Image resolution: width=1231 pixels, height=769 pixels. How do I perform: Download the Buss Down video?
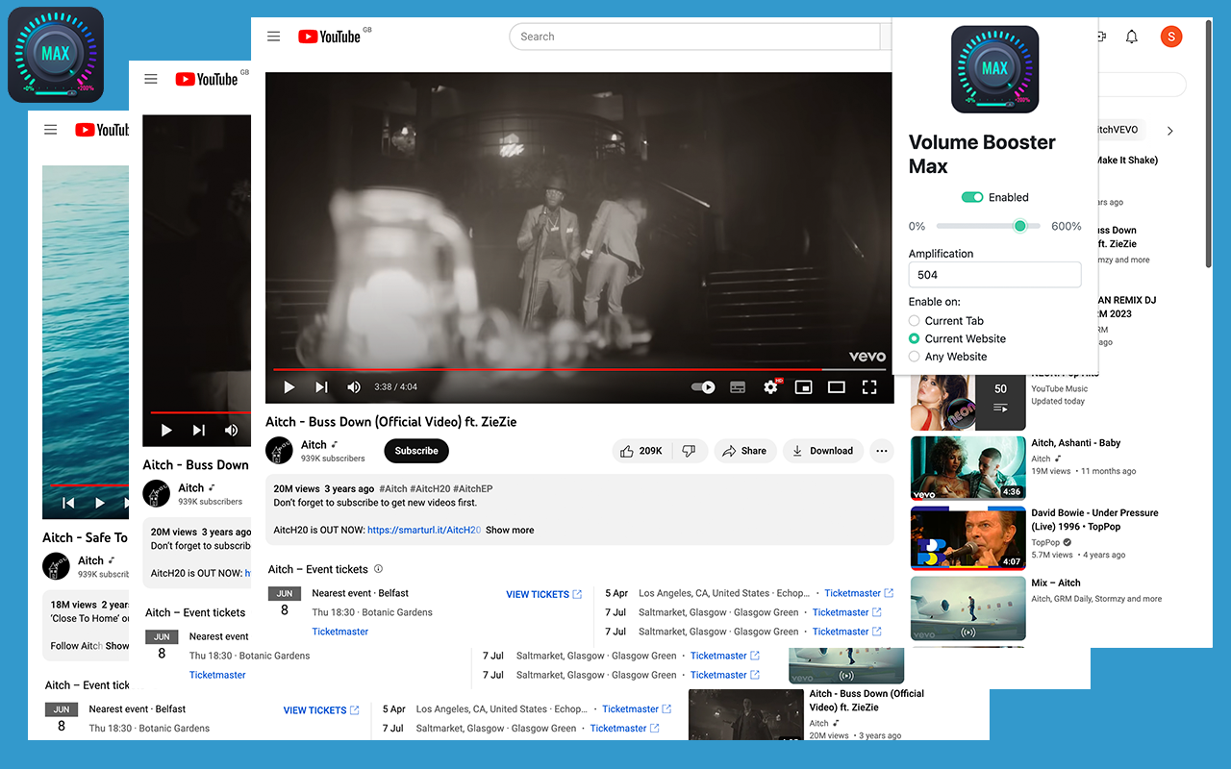822,451
